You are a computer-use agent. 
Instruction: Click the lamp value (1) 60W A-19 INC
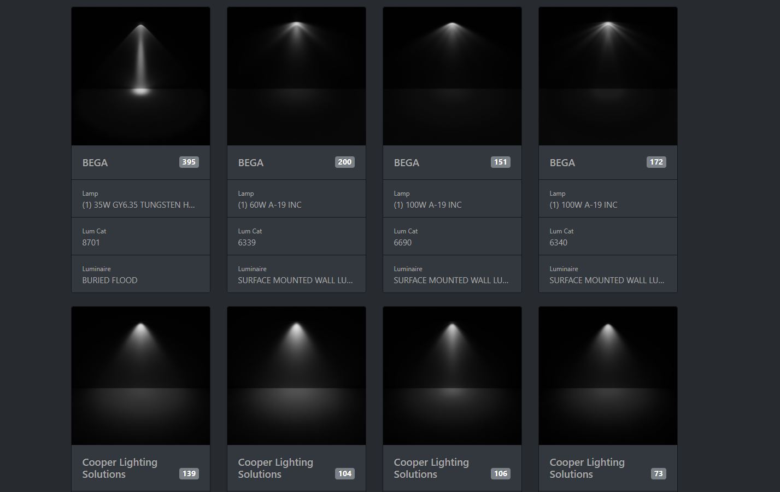pyautogui.click(x=270, y=205)
